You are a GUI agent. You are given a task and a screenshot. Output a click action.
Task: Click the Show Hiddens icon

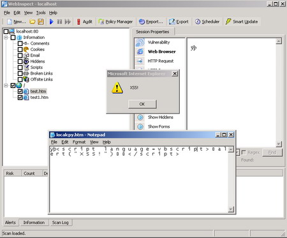point(140,117)
